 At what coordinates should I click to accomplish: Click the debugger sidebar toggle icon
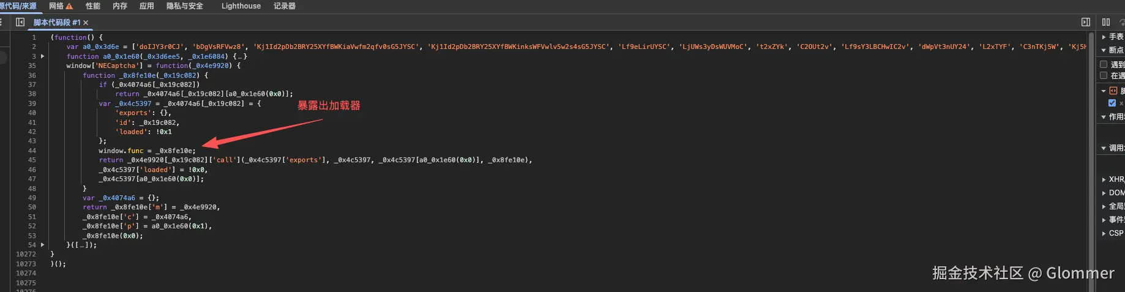pos(1086,22)
